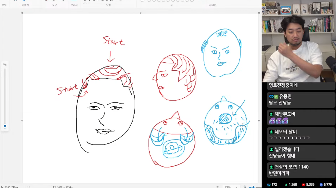Screen dimensions: 336x188
Task: Click the blue infinity icon beside 유몽민
Action: 271,97
